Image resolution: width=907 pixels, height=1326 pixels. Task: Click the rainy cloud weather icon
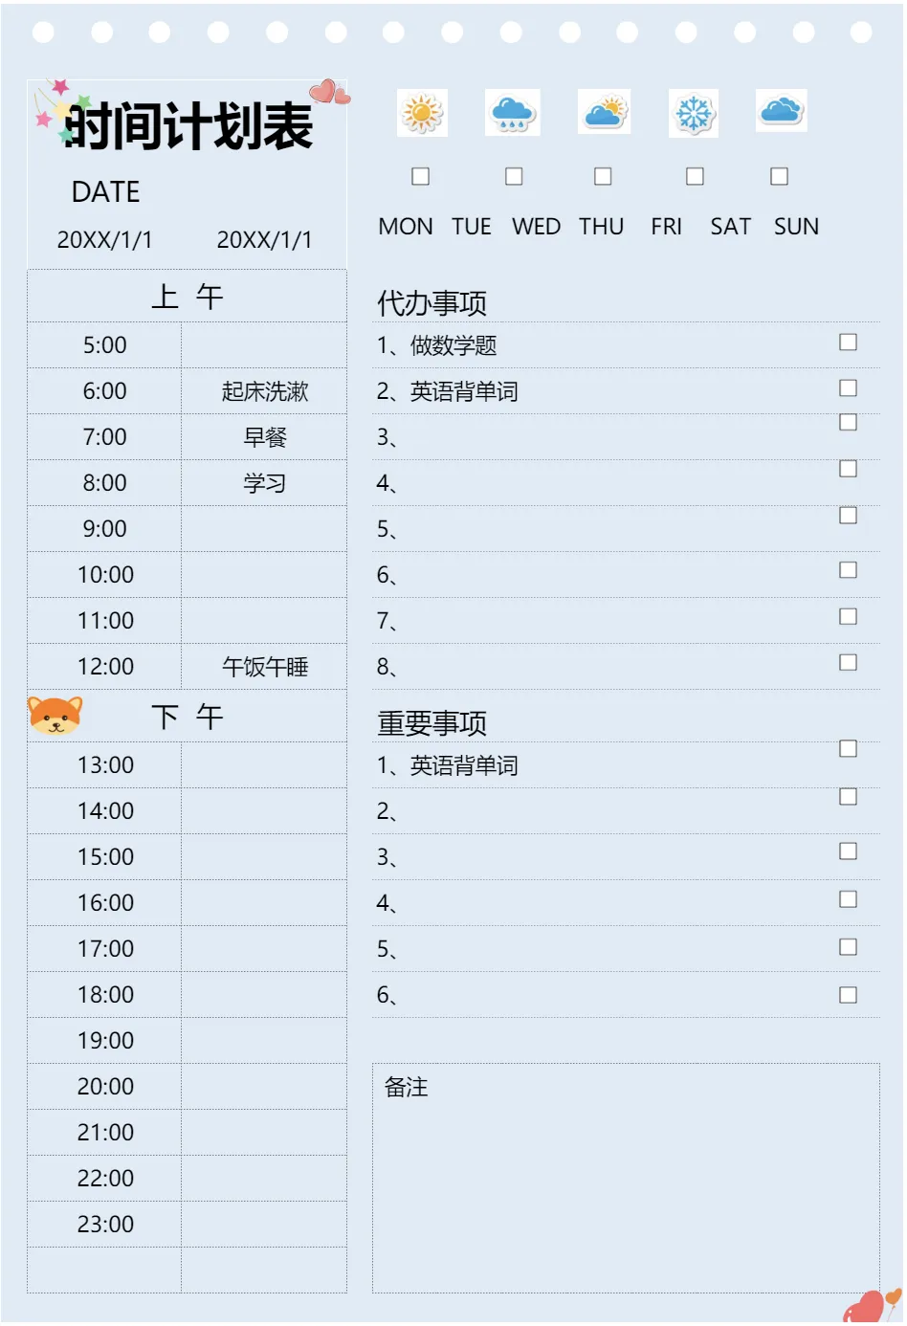click(512, 113)
